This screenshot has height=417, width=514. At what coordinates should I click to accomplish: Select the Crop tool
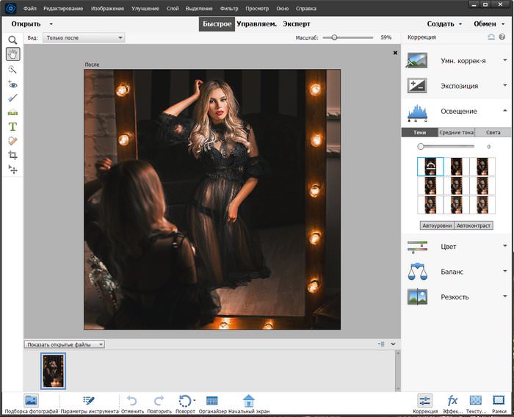pos(12,155)
